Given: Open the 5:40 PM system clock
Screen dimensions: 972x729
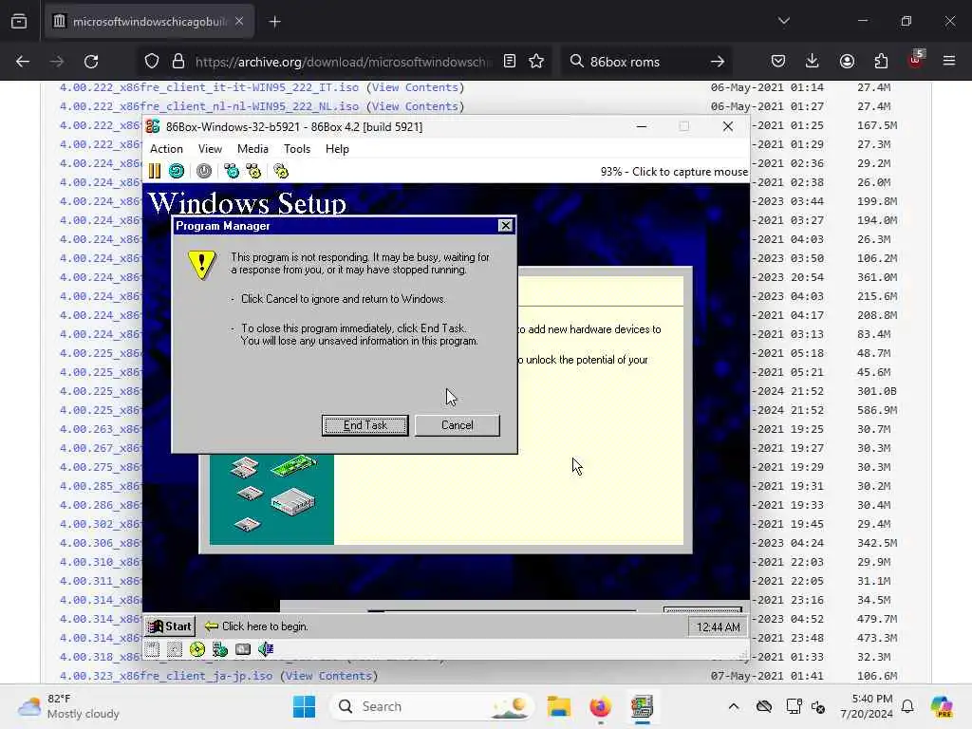Looking at the screenshot, I should click(x=867, y=706).
